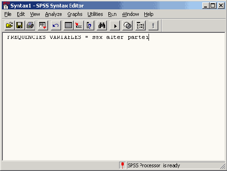Click the word FREQUENCIES in the syntax
The width and height of the screenshot is (227, 171).
point(27,37)
